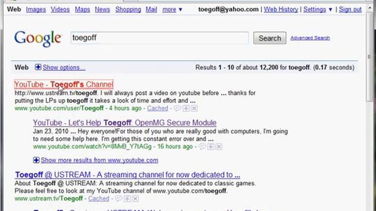376x211 pixels.
Task: Click the www.ustream.tv/Toegoff URL text
Action: tap(49, 199)
